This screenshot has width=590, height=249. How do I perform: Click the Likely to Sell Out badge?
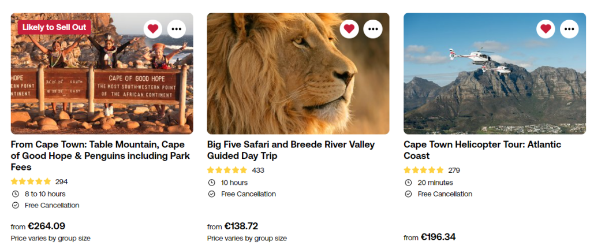[53, 27]
